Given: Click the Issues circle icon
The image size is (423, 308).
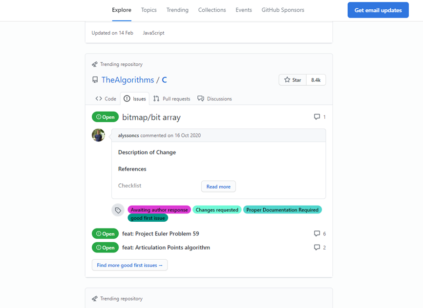Looking at the screenshot, I should coord(127,98).
